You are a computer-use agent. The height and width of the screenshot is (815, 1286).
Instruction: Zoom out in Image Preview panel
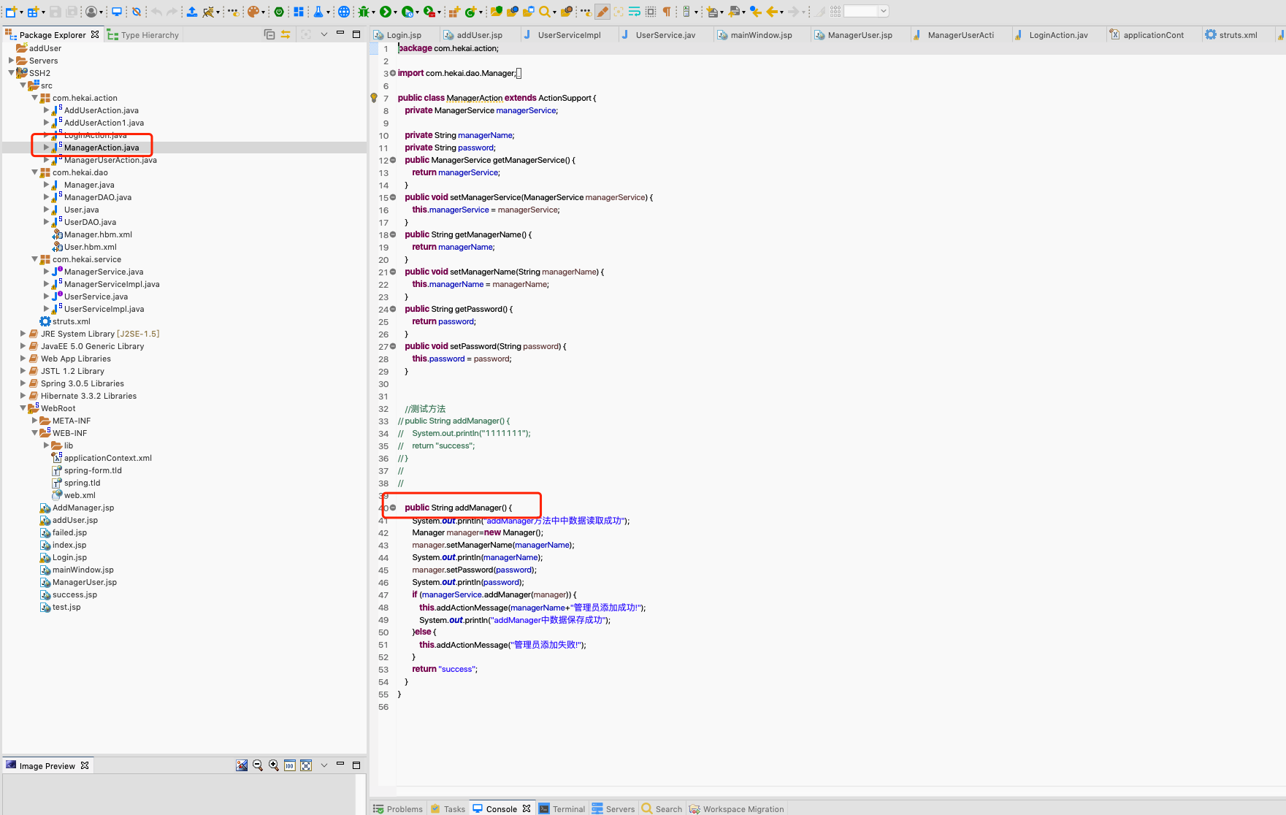coord(258,765)
